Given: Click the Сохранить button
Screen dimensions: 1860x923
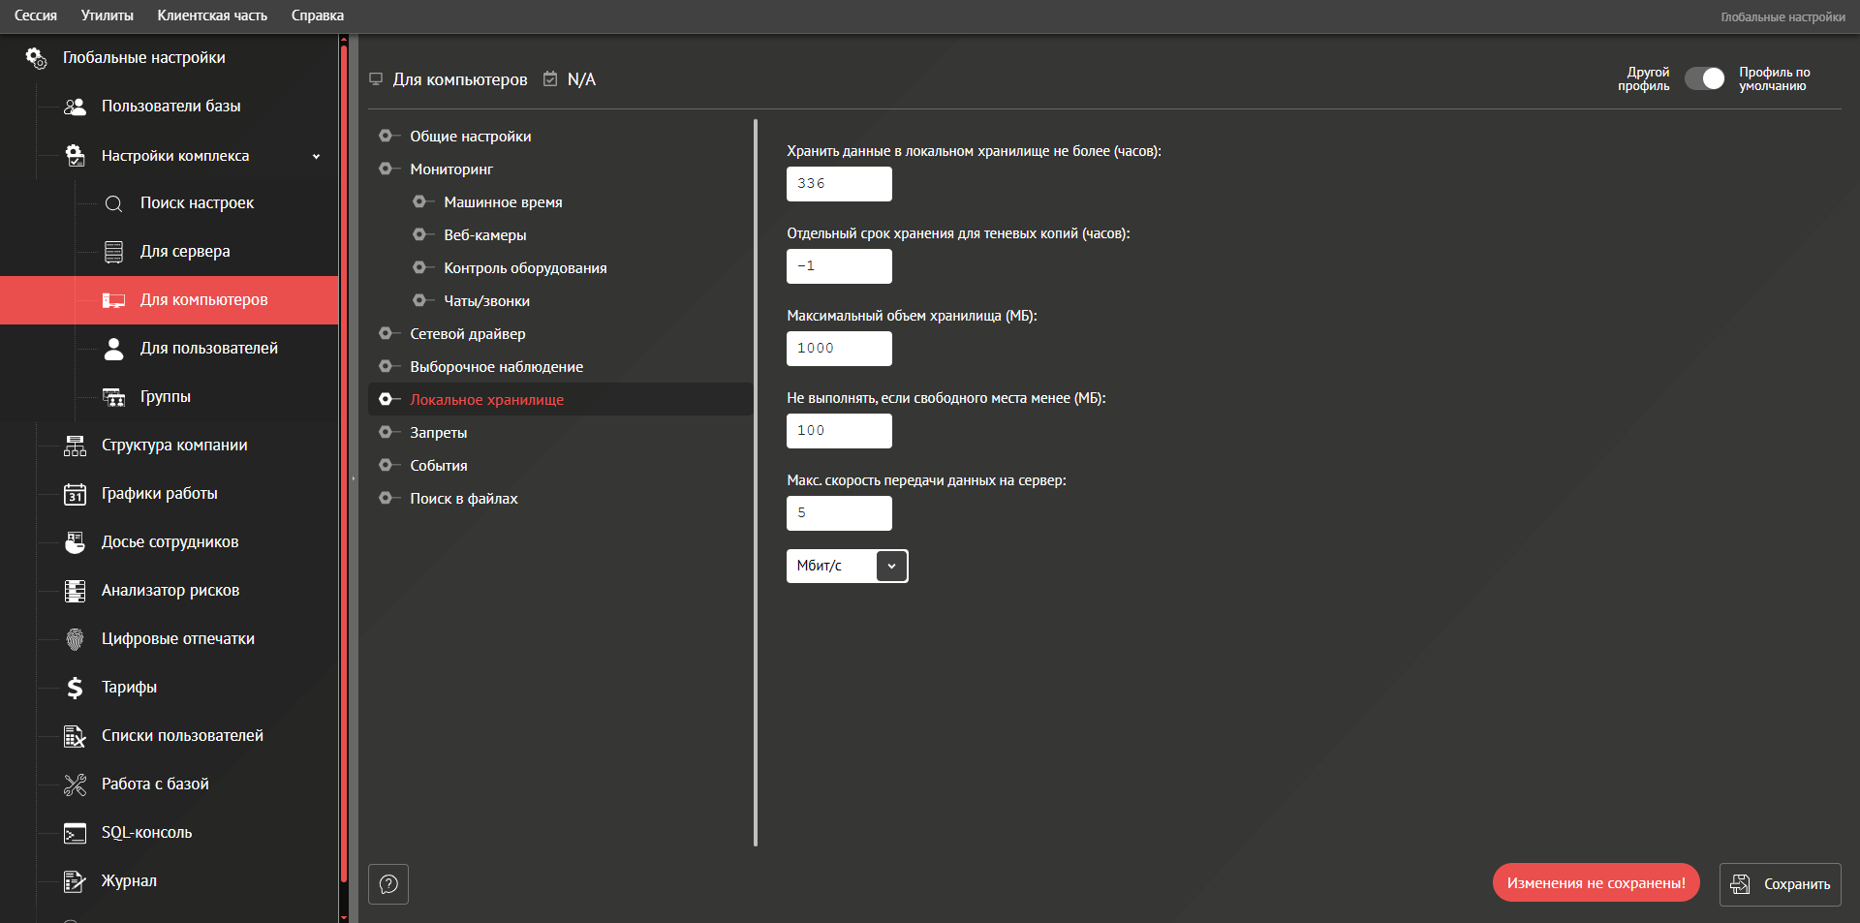Looking at the screenshot, I should 1780,884.
